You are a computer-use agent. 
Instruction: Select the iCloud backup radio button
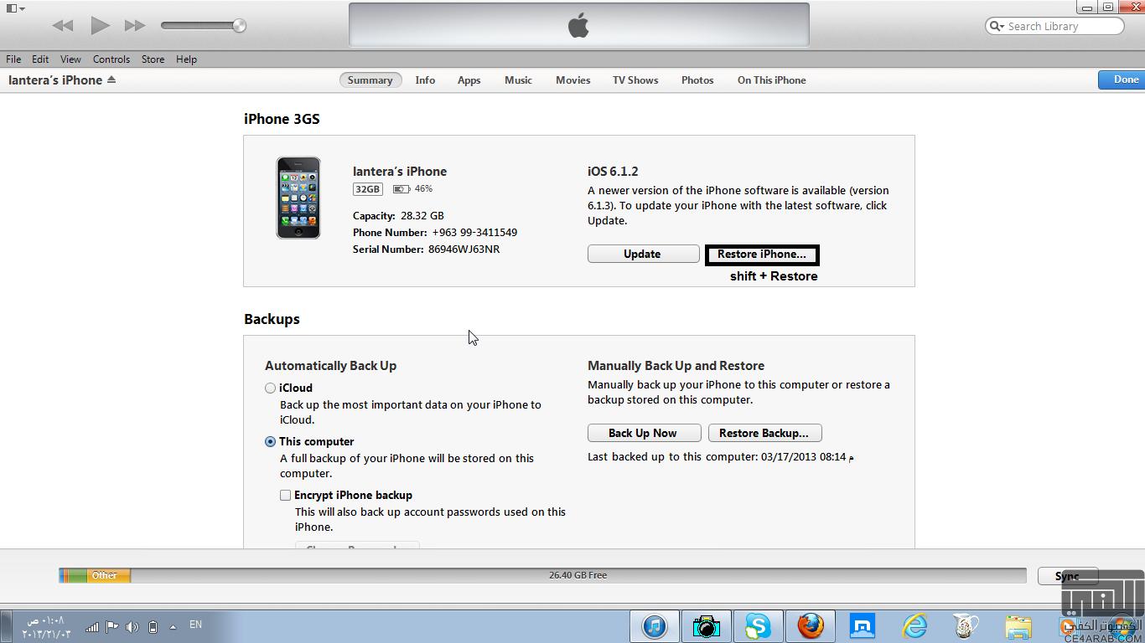click(x=270, y=388)
